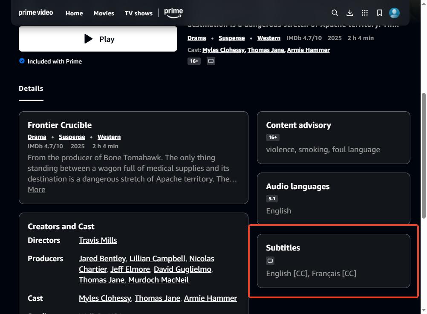Go to Home in navigation
This screenshot has height=314, width=427.
coord(74,13)
